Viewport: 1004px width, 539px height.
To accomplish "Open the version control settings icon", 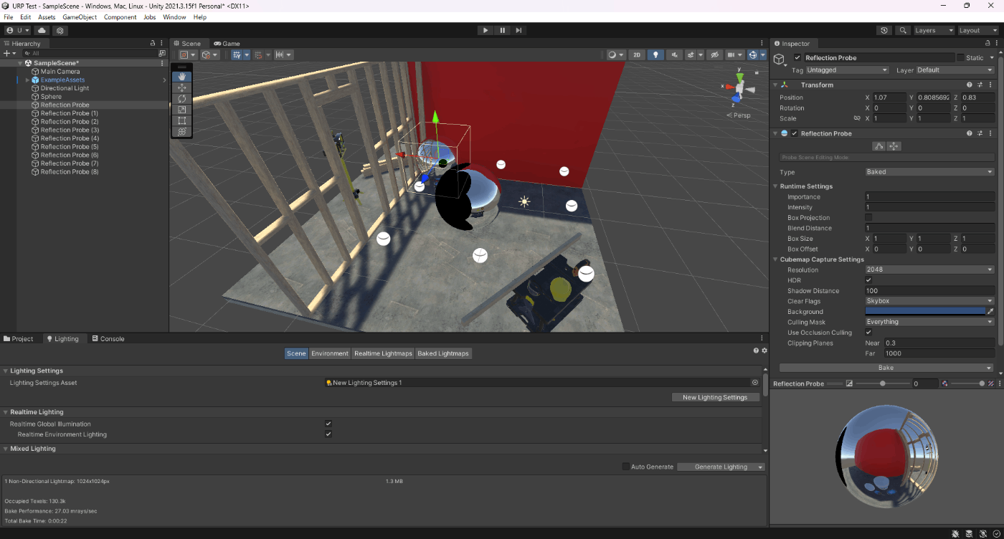I will pyautogui.click(x=60, y=30).
